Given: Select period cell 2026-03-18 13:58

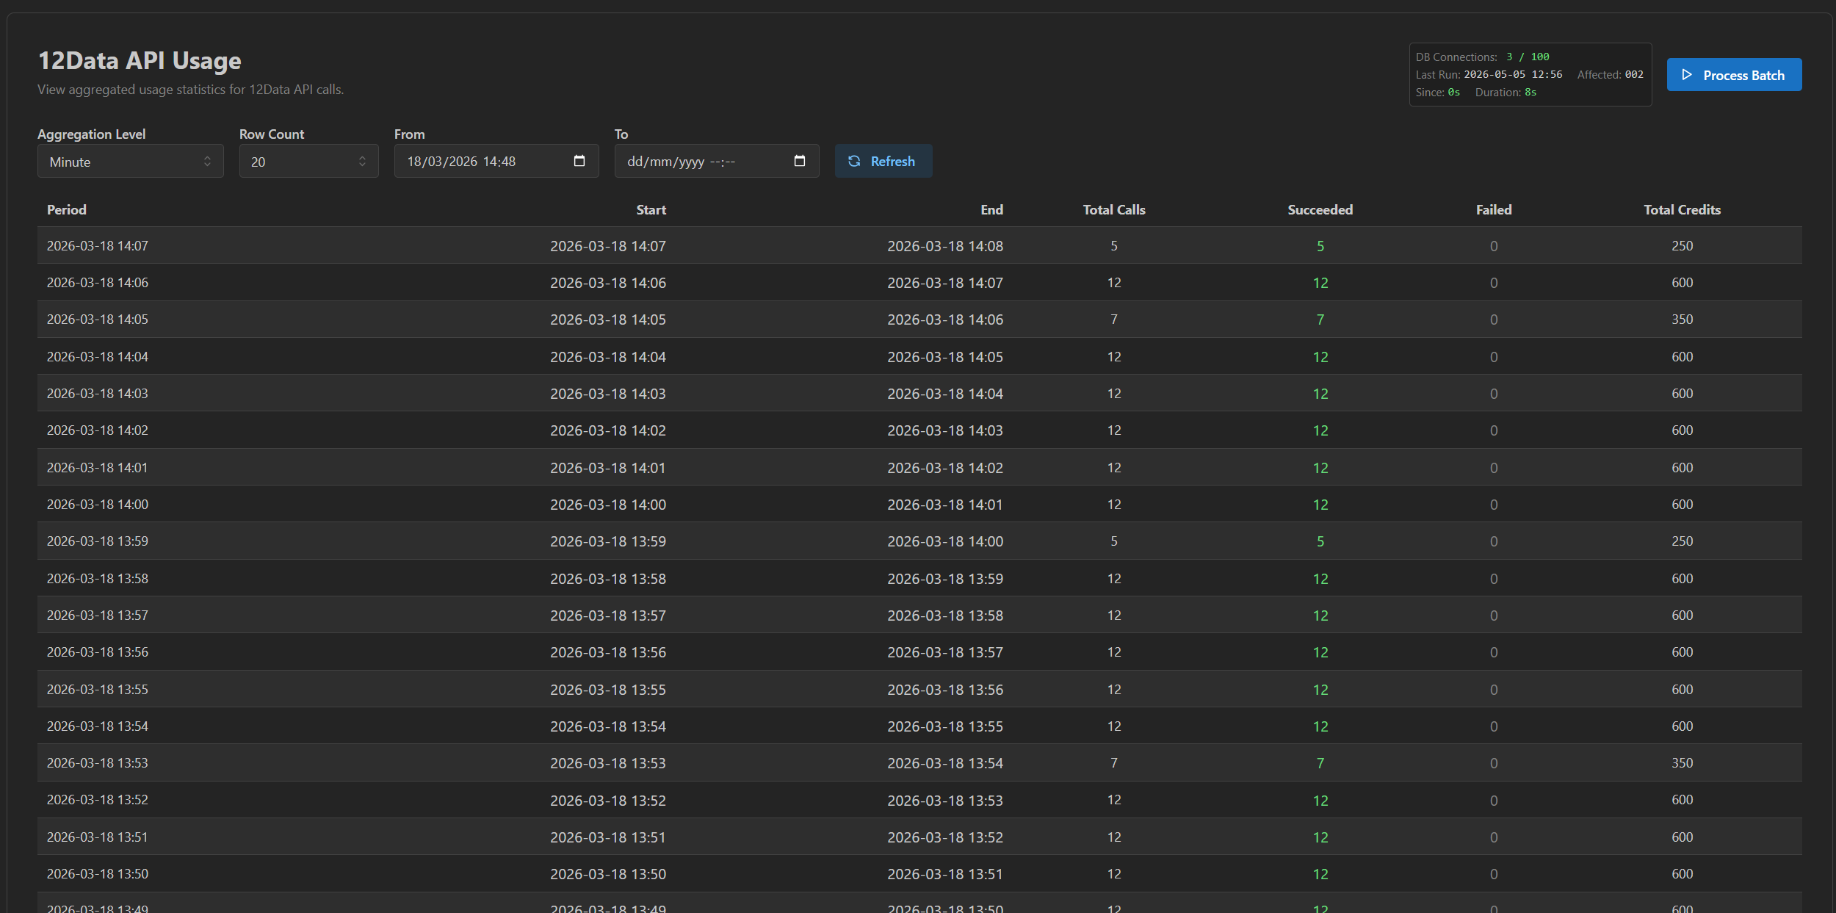Looking at the screenshot, I should (x=98, y=579).
